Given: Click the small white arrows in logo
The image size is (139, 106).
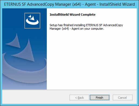Looking at the screenshot, I should 32,17.
